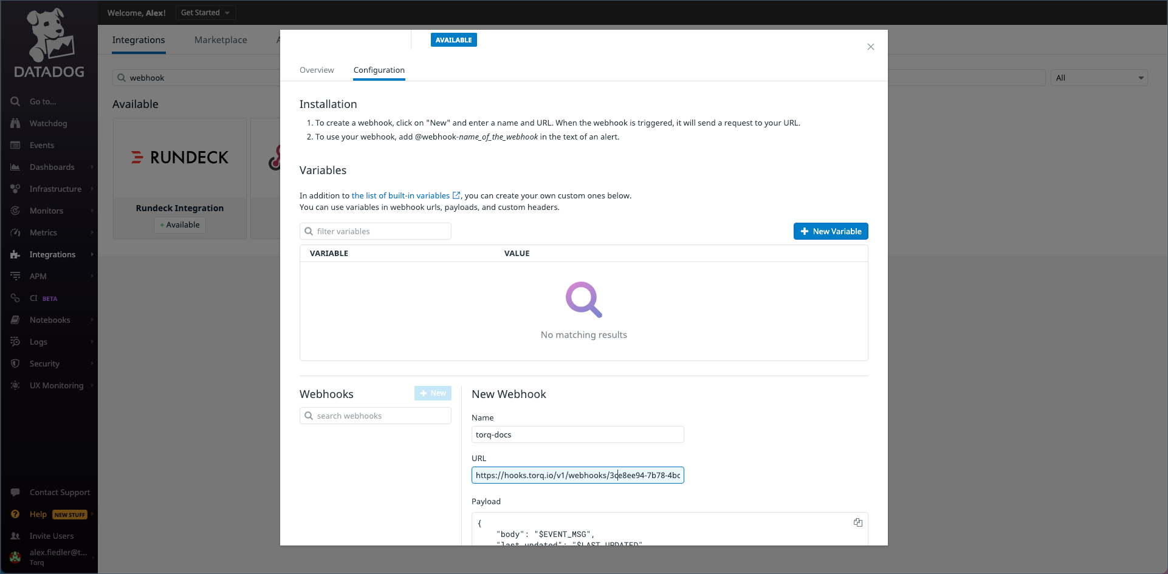Click the AVAILABLE status badge
The image size is (1168, 574).
(454, 40)
